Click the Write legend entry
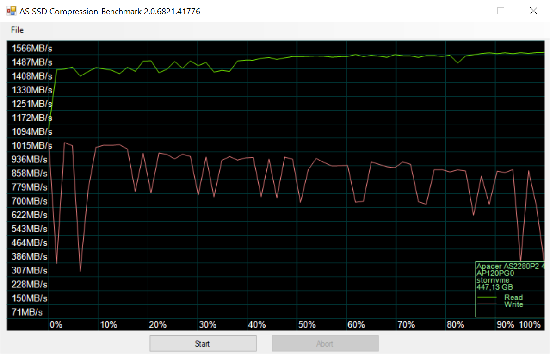This screenshot has height=354, width=550. click(514, 304)
